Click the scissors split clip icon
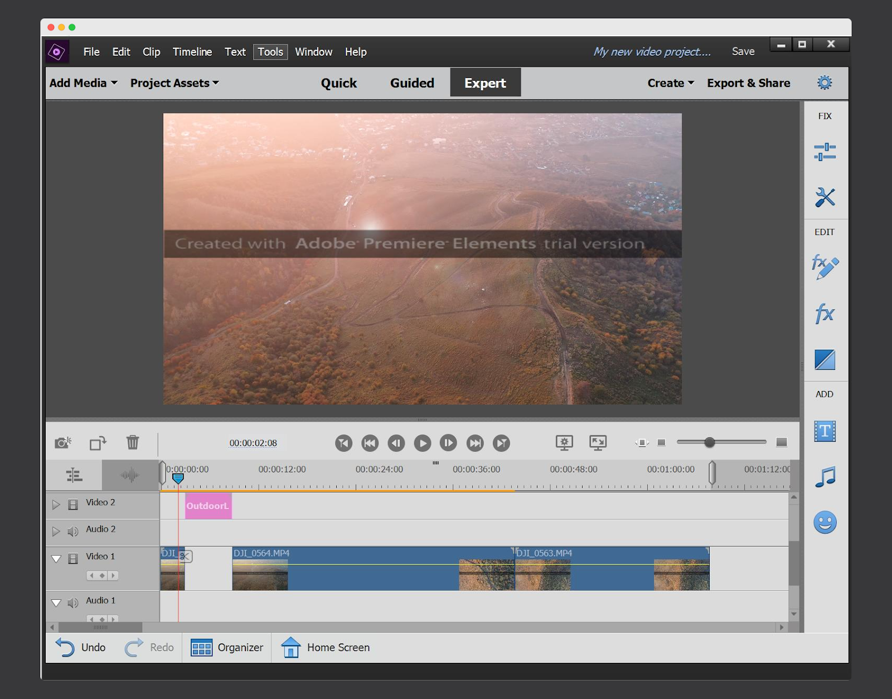The height and width of the screenshot is (699, 892). 185,556
